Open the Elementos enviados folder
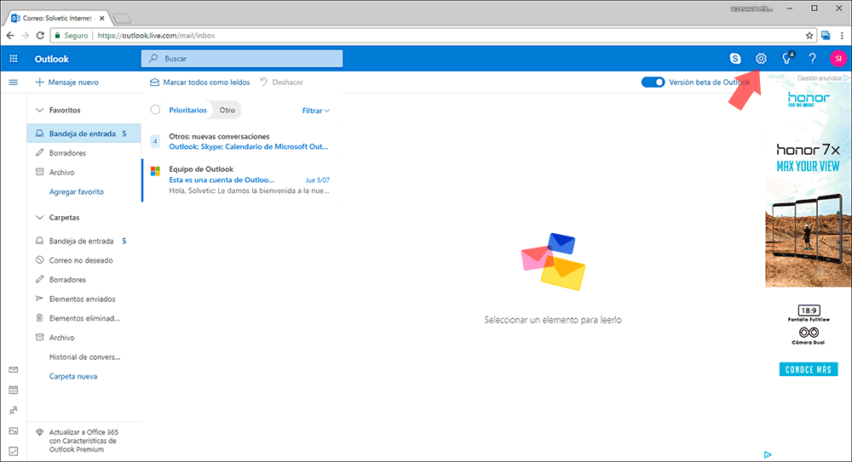 coord(84,299)
